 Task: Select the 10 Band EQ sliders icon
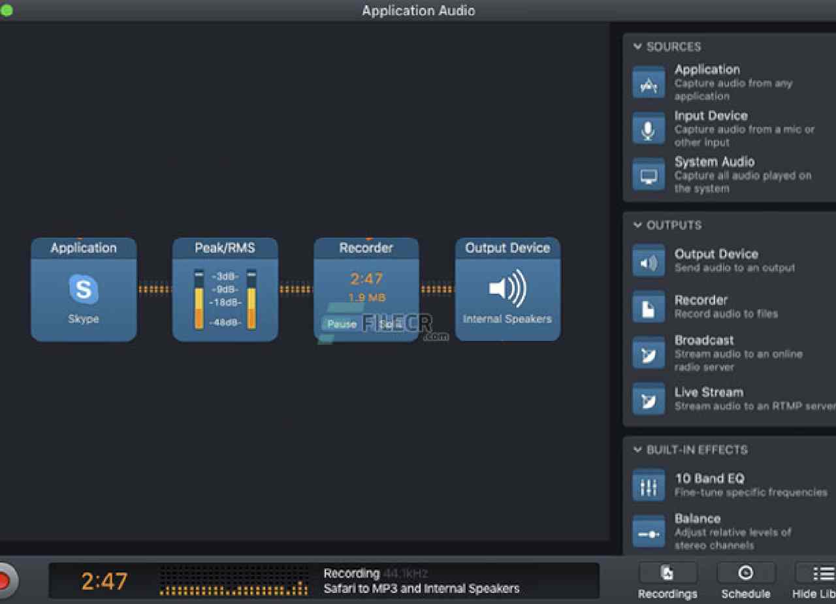[x=649, y=485]
